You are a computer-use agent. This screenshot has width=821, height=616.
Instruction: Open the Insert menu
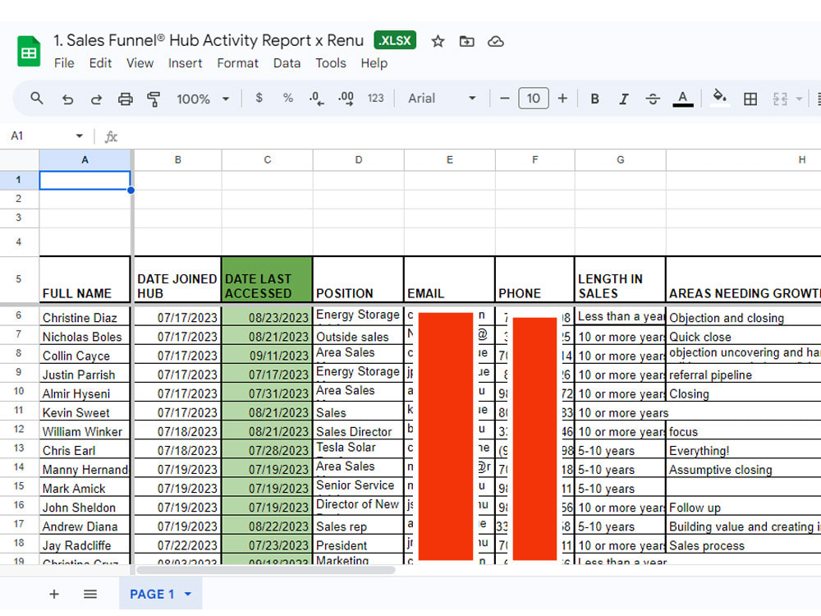185,63
